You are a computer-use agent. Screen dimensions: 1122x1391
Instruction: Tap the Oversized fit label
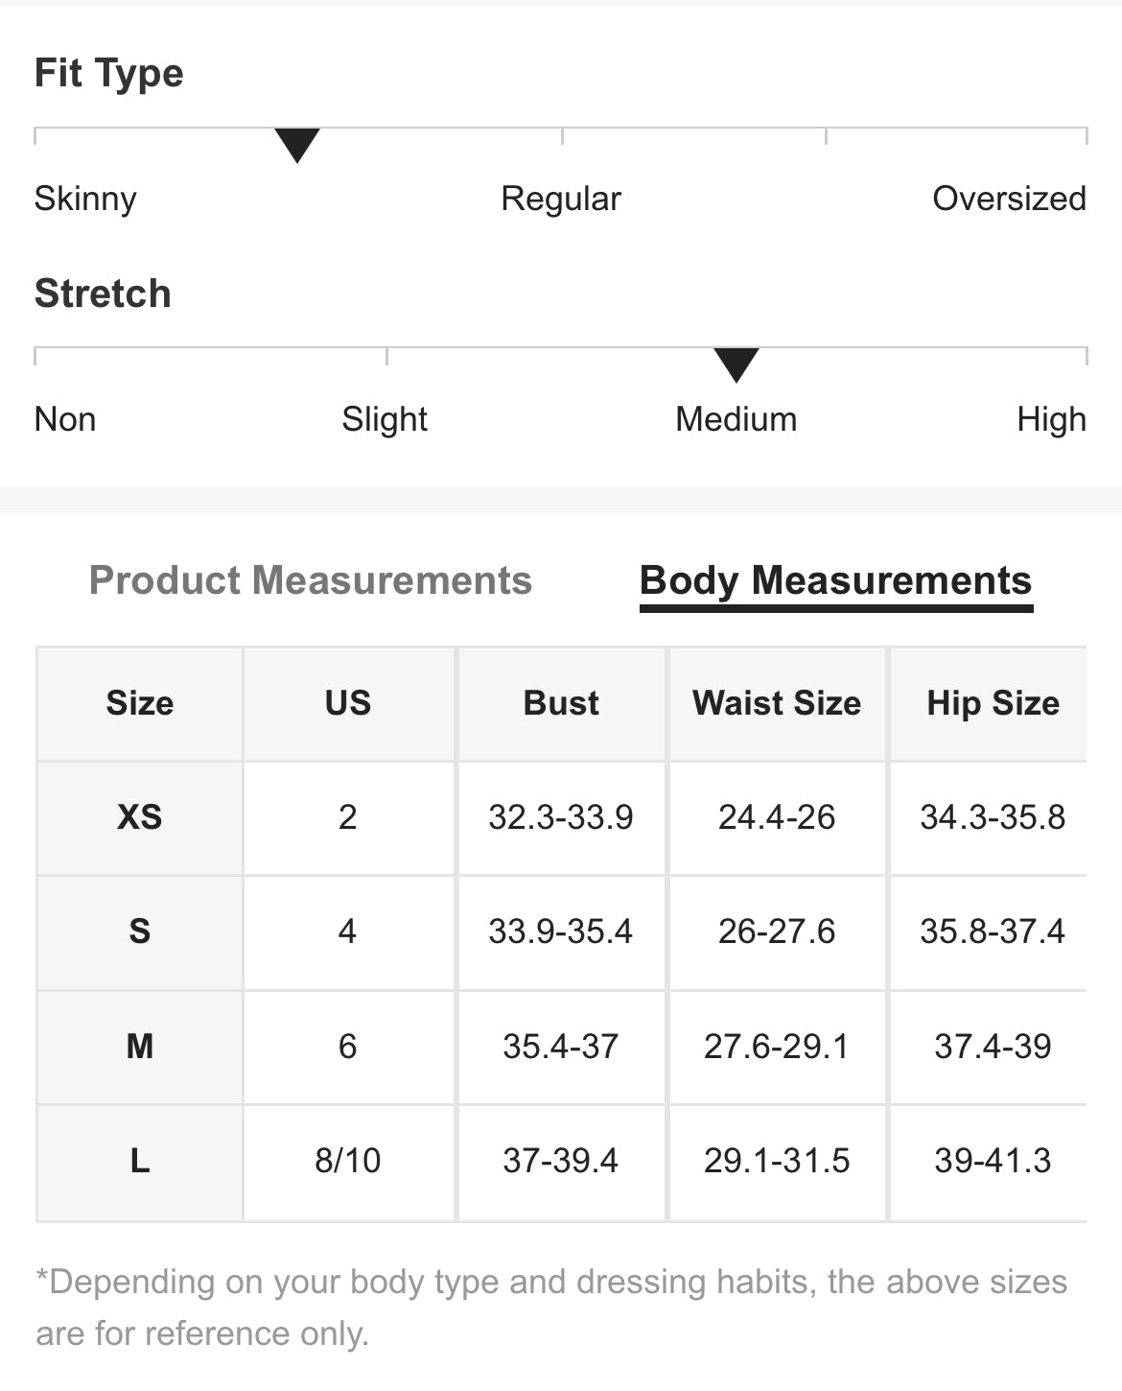1009,199
